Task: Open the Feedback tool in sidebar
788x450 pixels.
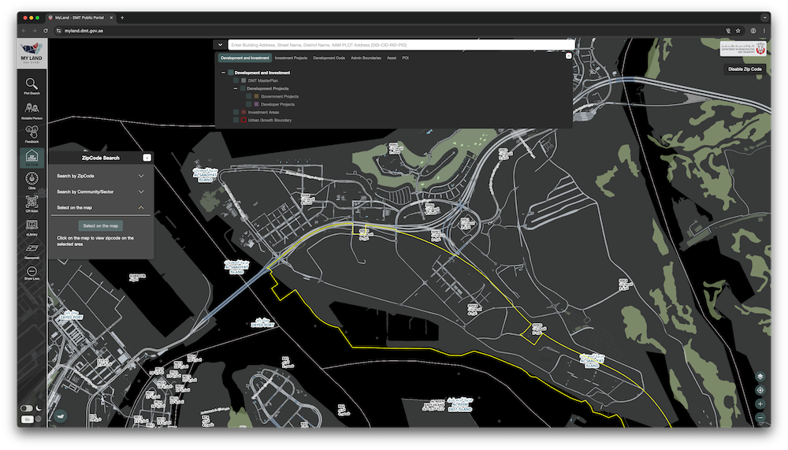Action: point(32,133)
